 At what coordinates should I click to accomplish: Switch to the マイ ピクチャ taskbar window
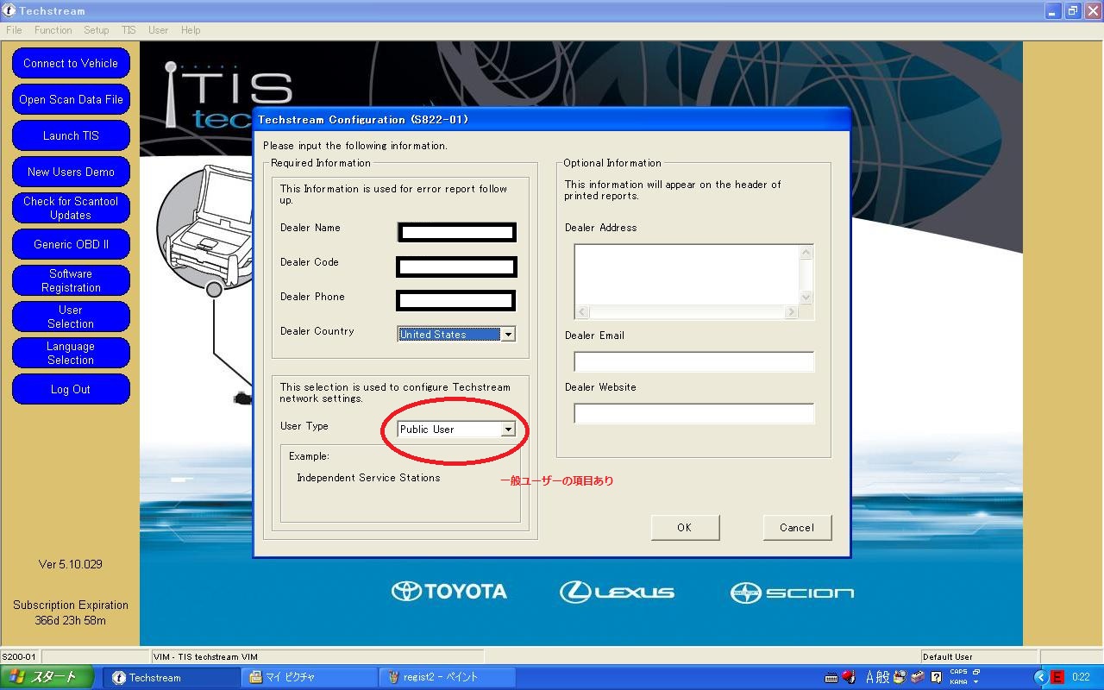309,677
